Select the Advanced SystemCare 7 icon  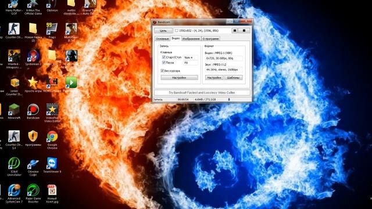14,194
